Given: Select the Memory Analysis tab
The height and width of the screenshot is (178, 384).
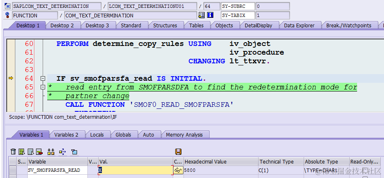Looking at the screenshot, I should 184,135.
